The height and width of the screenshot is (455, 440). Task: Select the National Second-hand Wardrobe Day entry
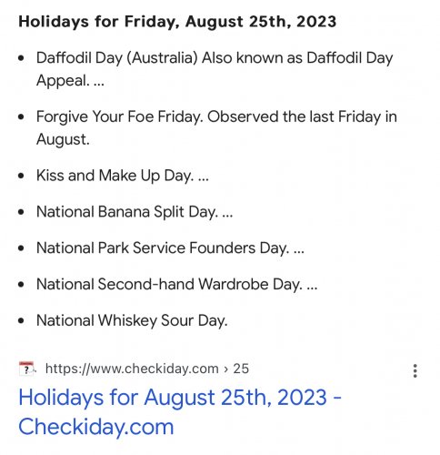[x=177, y=285]
